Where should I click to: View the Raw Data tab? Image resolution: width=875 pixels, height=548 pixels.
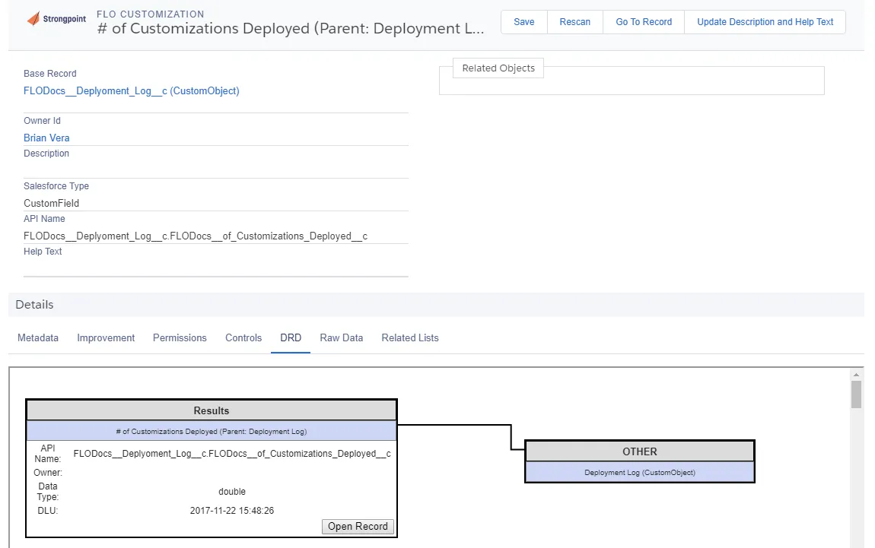click(342, 337)
